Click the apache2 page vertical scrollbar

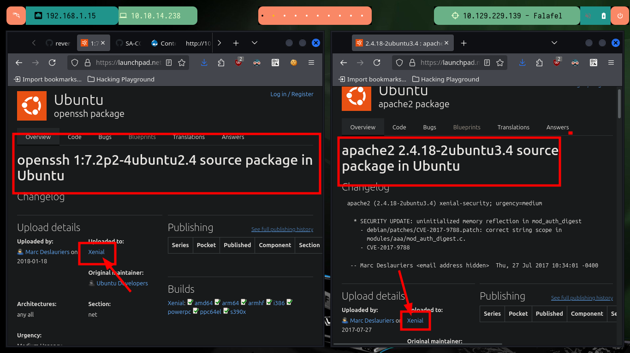tap(619, 104)
